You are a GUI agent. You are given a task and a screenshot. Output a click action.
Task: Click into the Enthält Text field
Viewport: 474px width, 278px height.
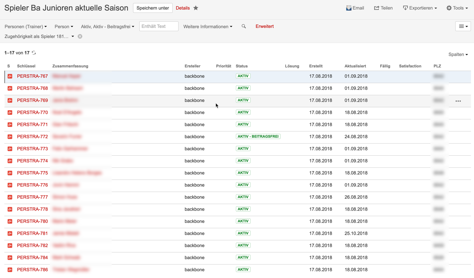[159, 26]
